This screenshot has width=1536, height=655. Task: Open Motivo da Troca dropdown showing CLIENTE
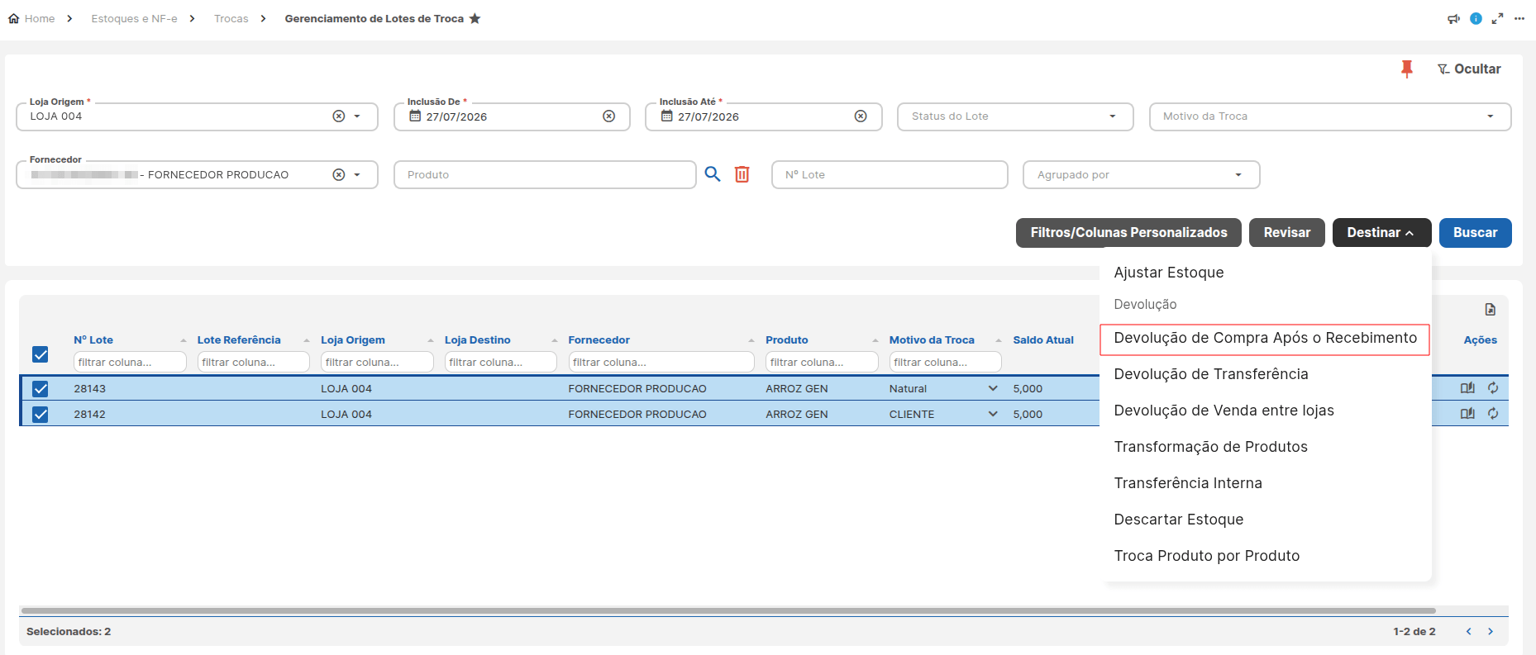pos(993,414)
